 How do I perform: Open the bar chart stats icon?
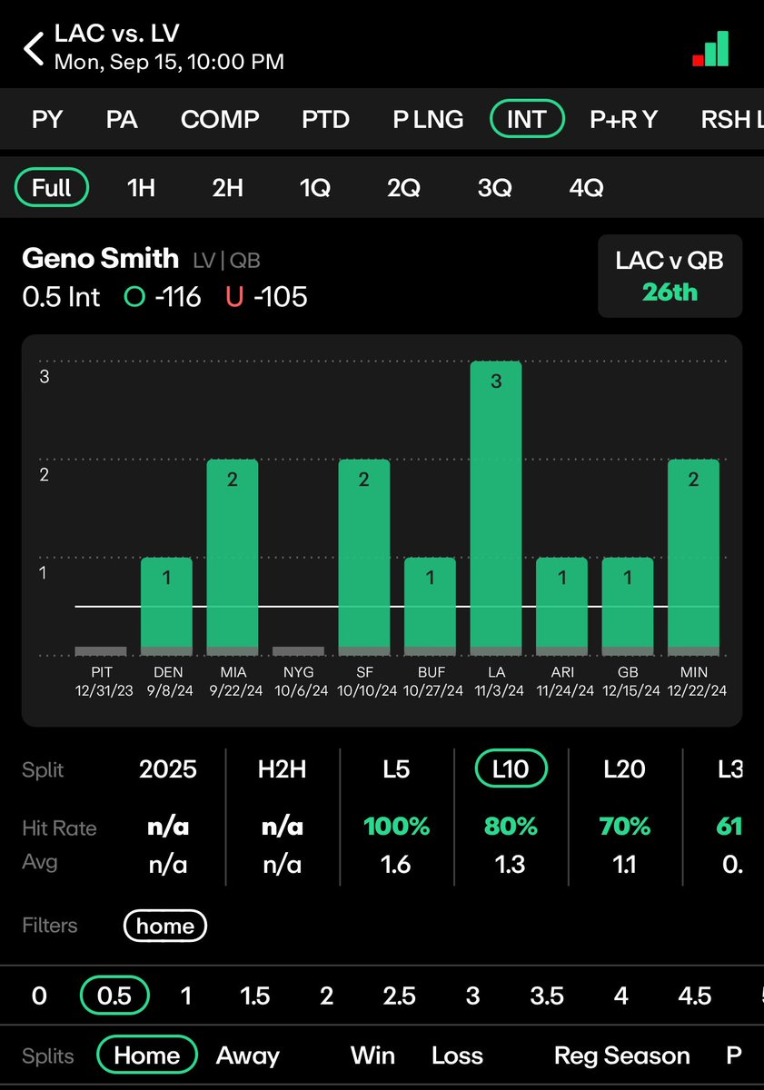pos(709,49)
